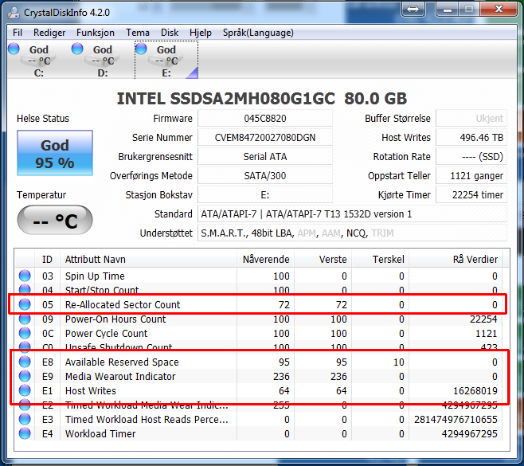Click the threshold value 10 for E8

[x=399, y=362]
